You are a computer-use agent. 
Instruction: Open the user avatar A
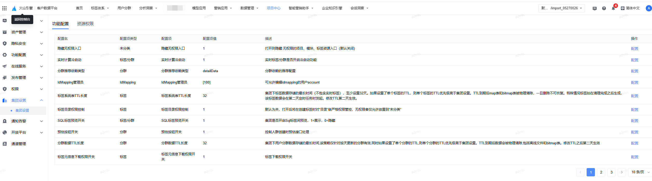click(649, 8)
